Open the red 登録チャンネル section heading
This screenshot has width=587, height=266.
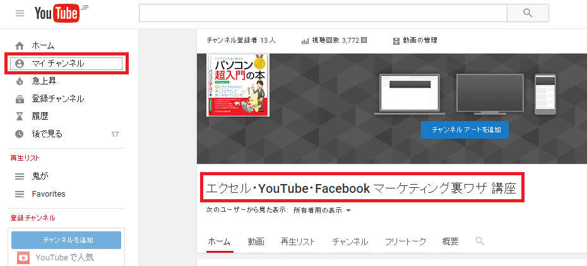[x=33, y=218]
